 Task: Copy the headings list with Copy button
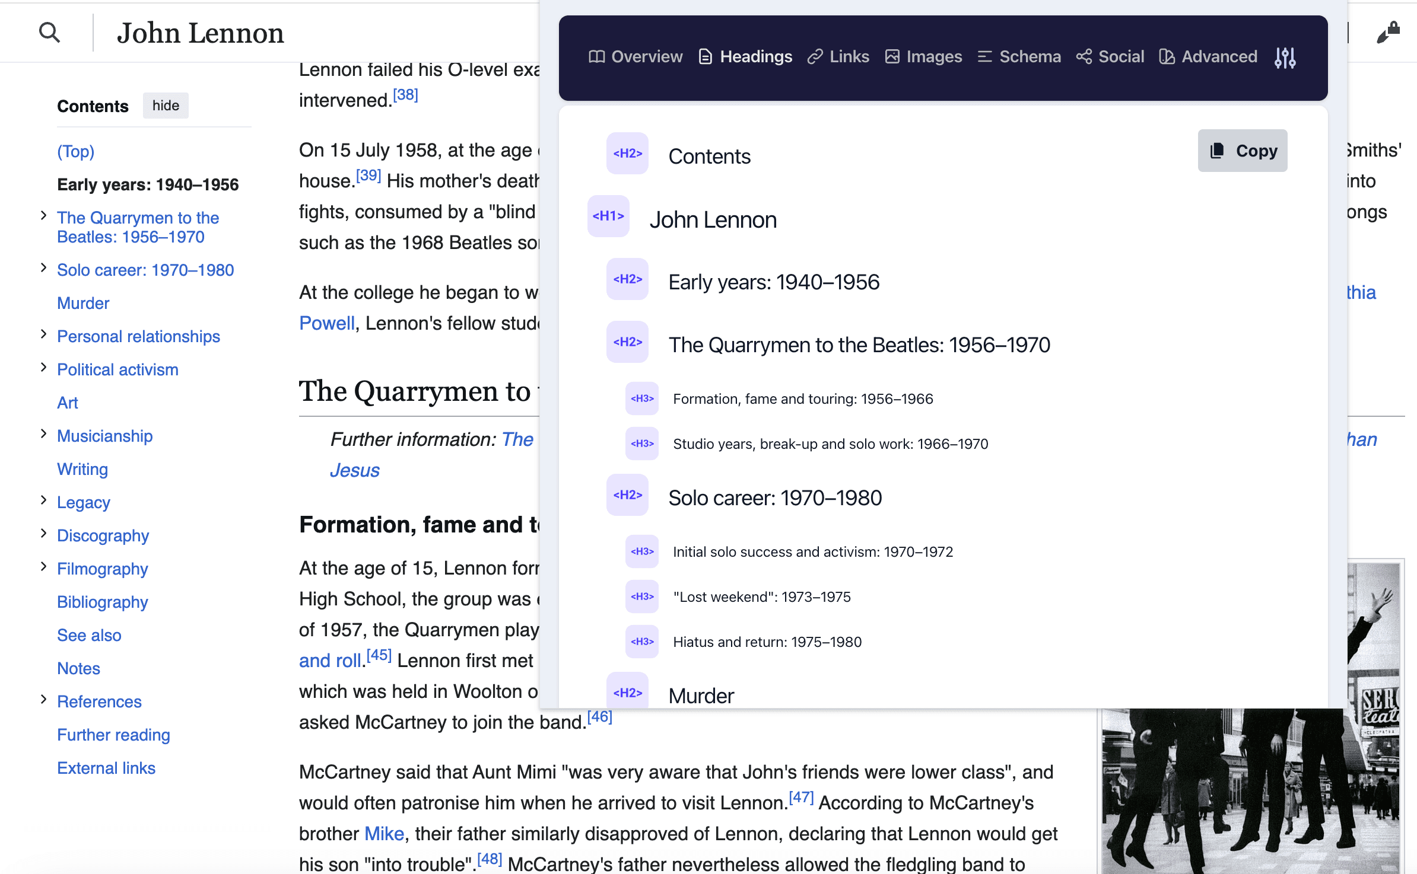pyautogui.click(x=1243, y=151)
